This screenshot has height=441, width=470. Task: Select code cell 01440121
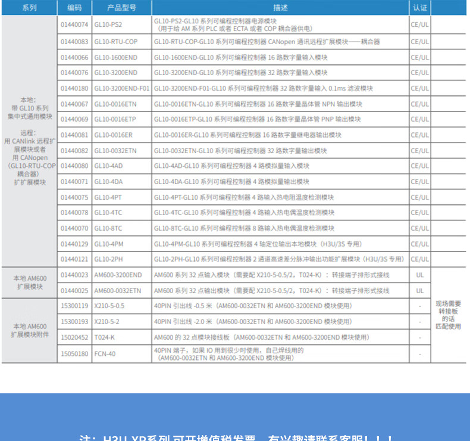pos(74,259)
